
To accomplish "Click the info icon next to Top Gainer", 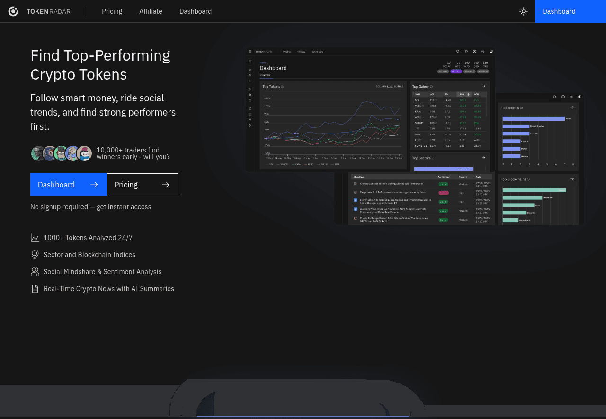I will (x=432, y=86).
